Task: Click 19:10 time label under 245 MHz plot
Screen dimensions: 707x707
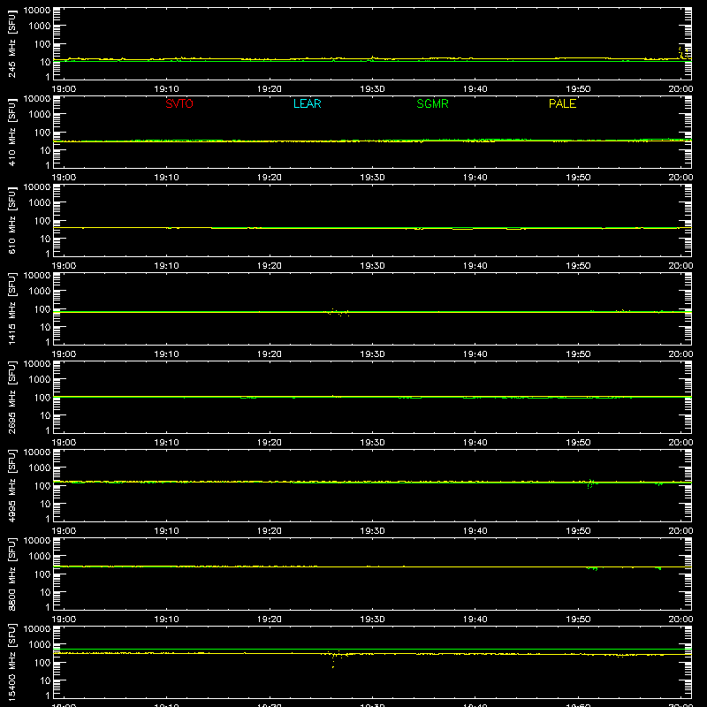Action: point(167,89)
